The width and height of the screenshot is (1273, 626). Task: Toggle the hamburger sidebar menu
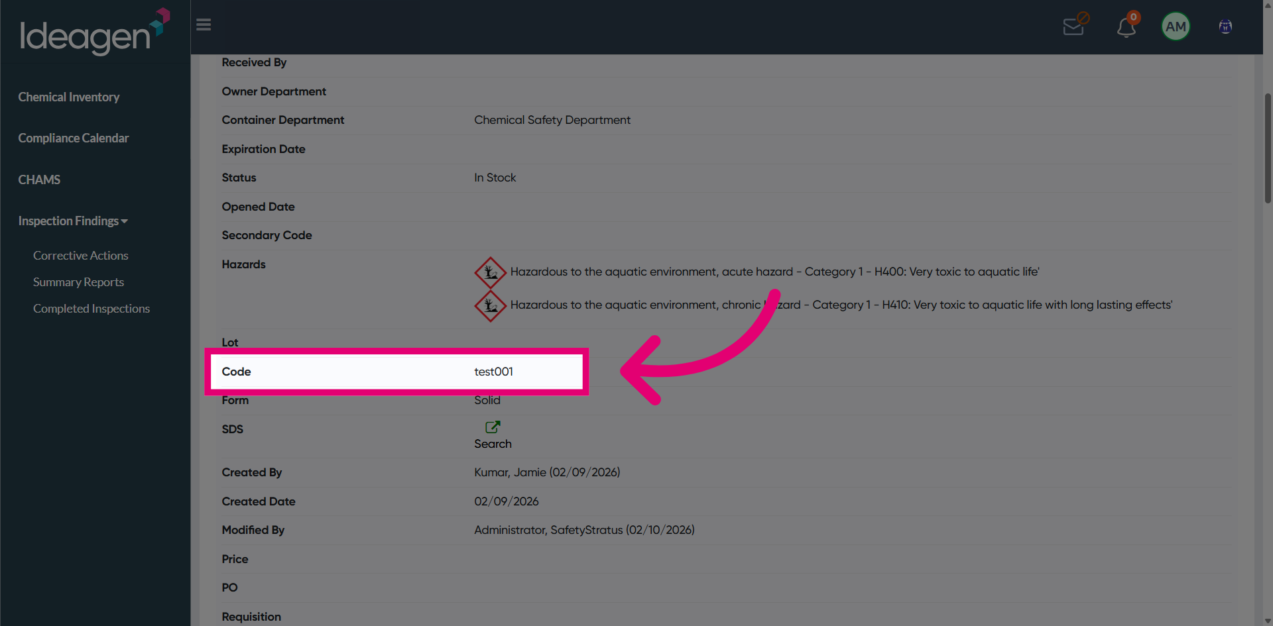click(x=204, y=25)
